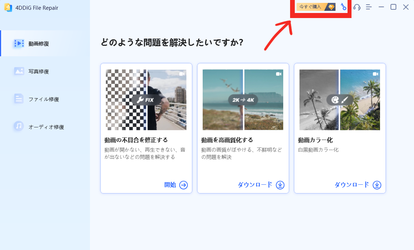Click the download arrow icon for video colorization

pos(377,185)
